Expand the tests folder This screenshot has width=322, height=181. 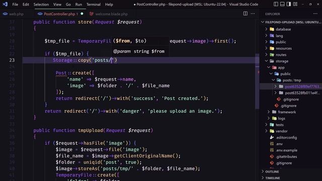pyautogui.click(x=266, y=125)
